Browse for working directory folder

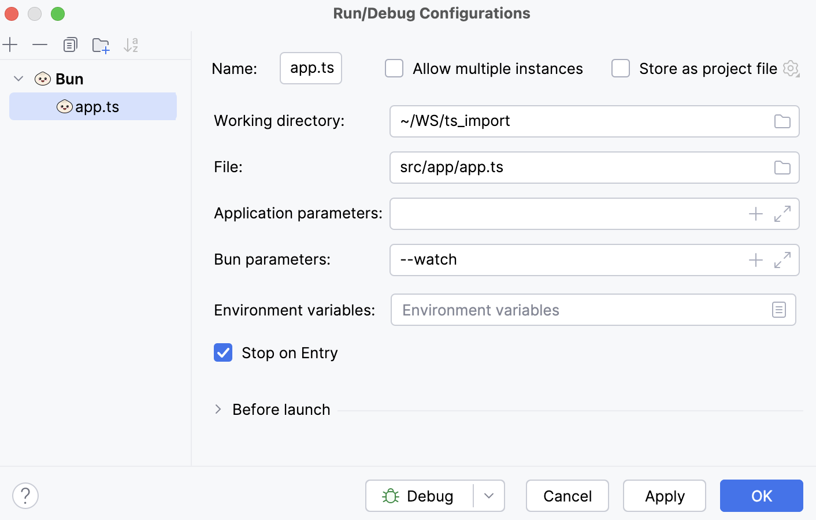click(x=782, y=121)
